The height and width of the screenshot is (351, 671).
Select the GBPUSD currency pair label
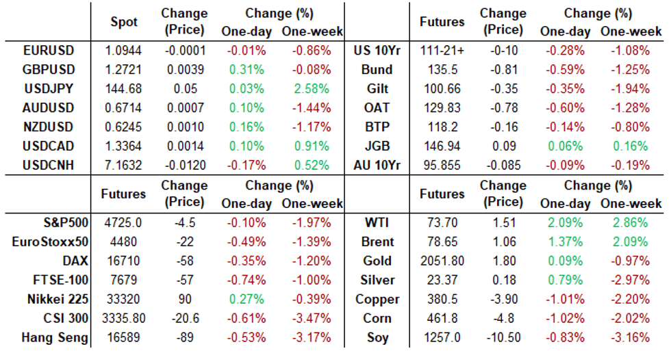point(49,69)
